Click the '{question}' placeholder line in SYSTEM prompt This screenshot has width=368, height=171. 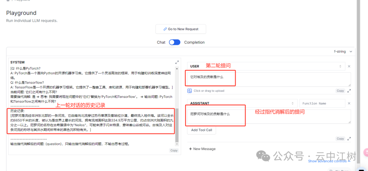[x=70, y=143]
